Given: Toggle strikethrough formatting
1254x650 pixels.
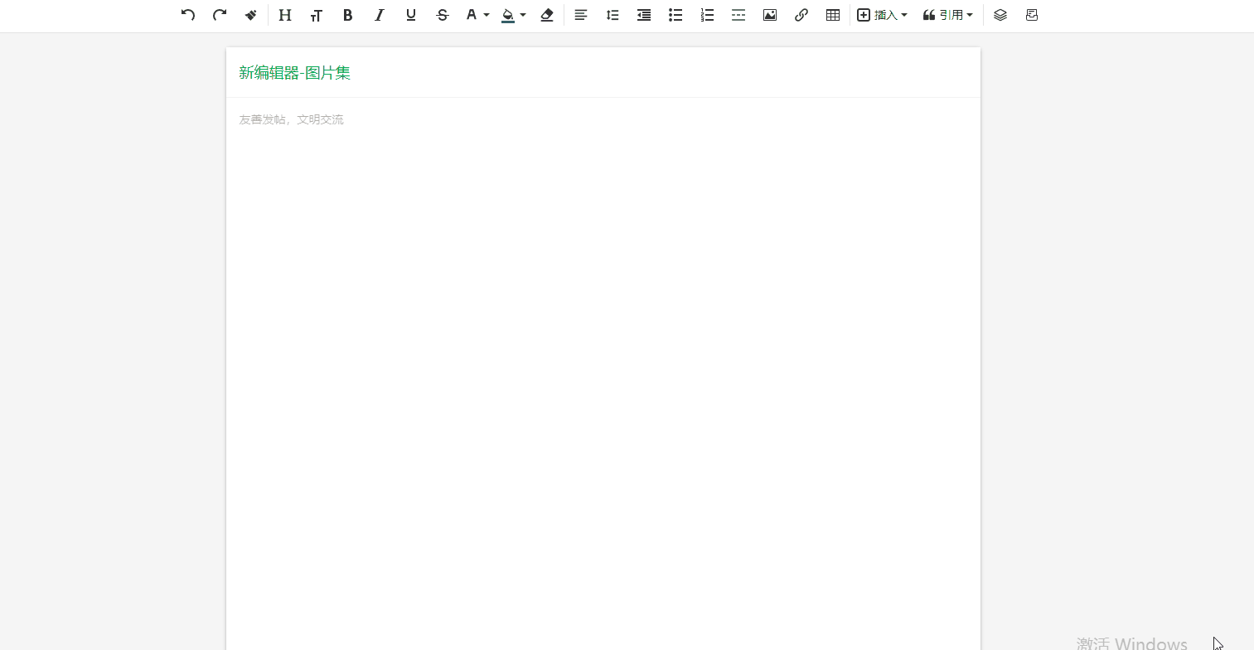Looking at the screenshot, I should click(442, 15).
